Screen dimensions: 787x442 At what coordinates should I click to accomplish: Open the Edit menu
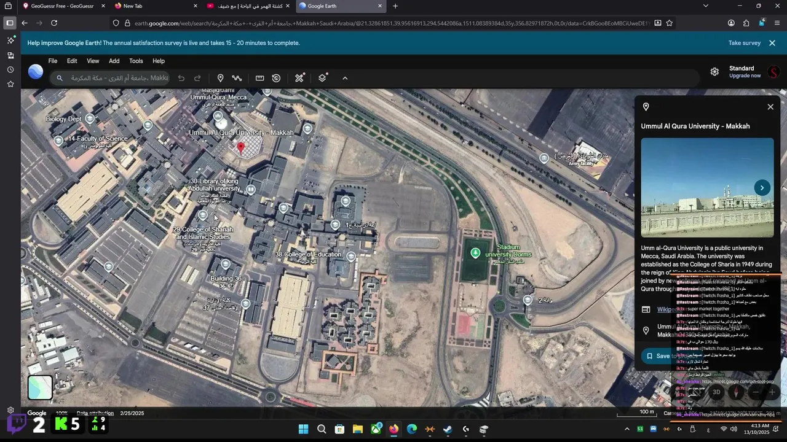pyautogui.click(x=72, y=61)
